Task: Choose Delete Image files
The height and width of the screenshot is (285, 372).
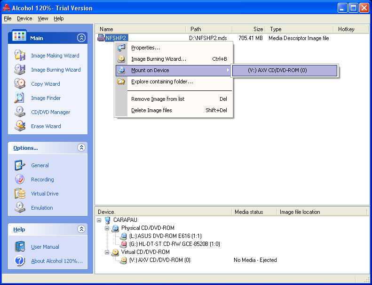Action: tap(174, 110)
